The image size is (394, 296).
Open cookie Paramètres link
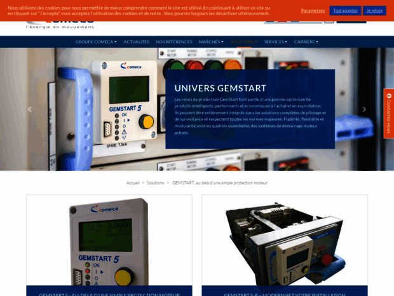pyautogui.click(x=313, y=11)
